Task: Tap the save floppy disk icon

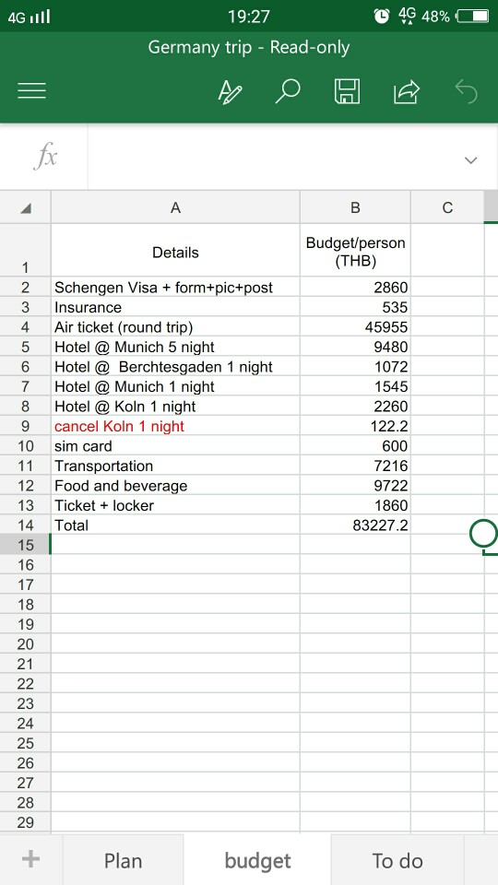Action: tap(348, 91)
